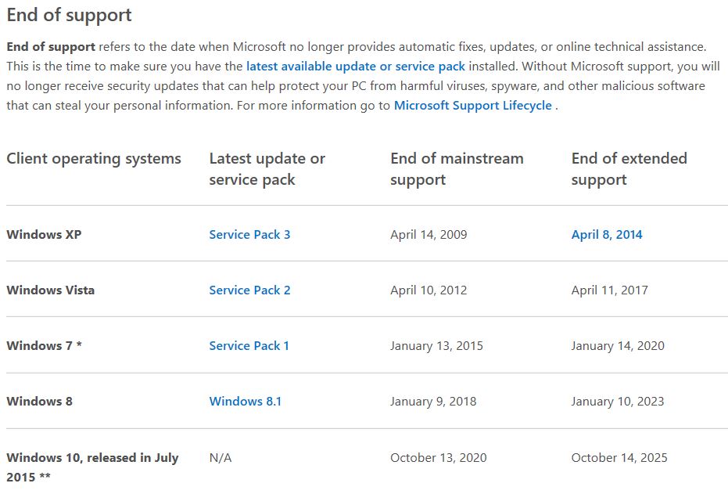The width and height of the screenshot is (728, 494).
Task: Select the End of mainstream support header
Action: tap(457, 169)
